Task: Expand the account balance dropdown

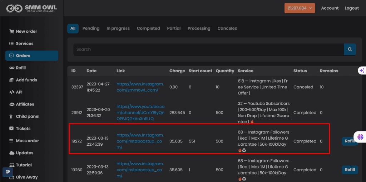Action: click(300, 8)
